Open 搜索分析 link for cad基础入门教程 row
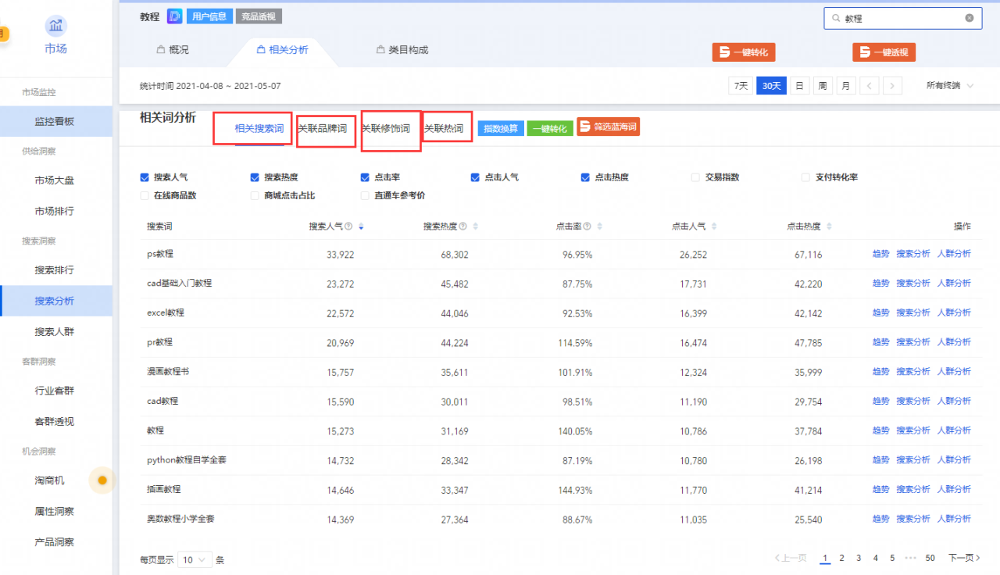 (913, 284)
